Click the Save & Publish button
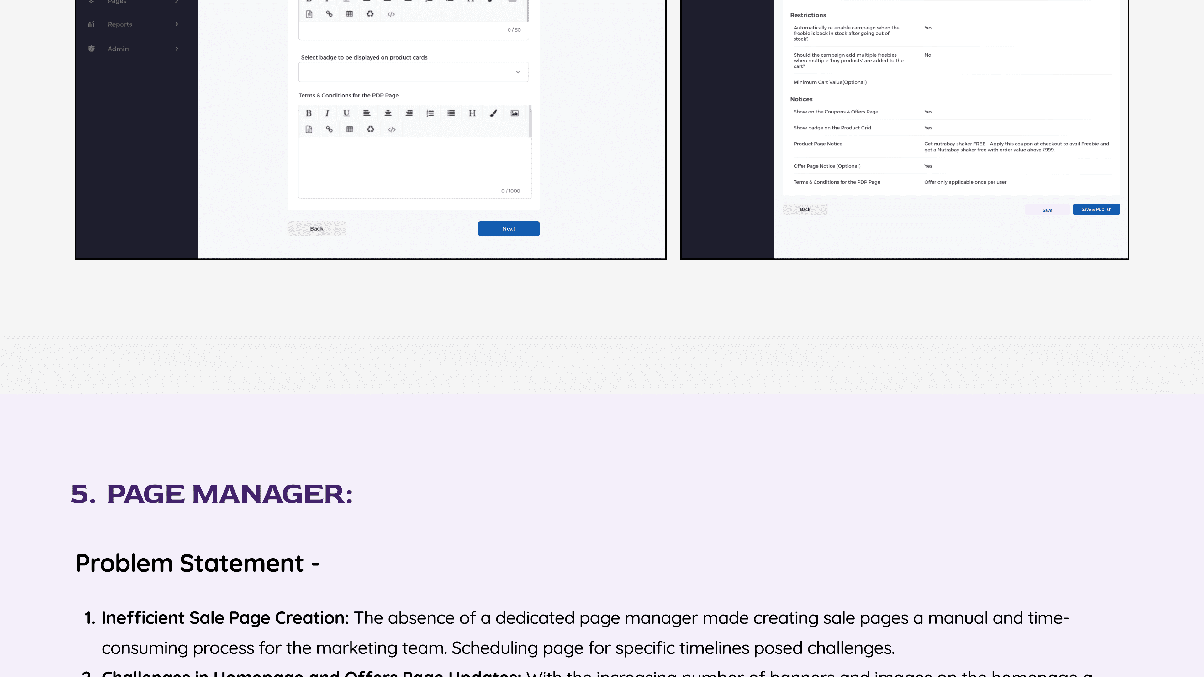Viewport: 1204px width, 677px height. tap(1096, 209)
